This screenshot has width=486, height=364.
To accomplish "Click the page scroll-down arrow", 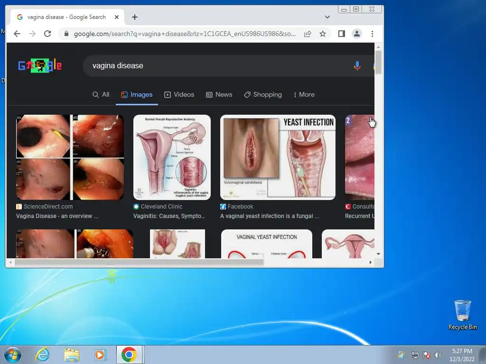I will [378, 254].
